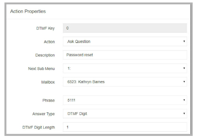Click the disabled DTMF Key field
197x140 pixels.
pos(125,28)
